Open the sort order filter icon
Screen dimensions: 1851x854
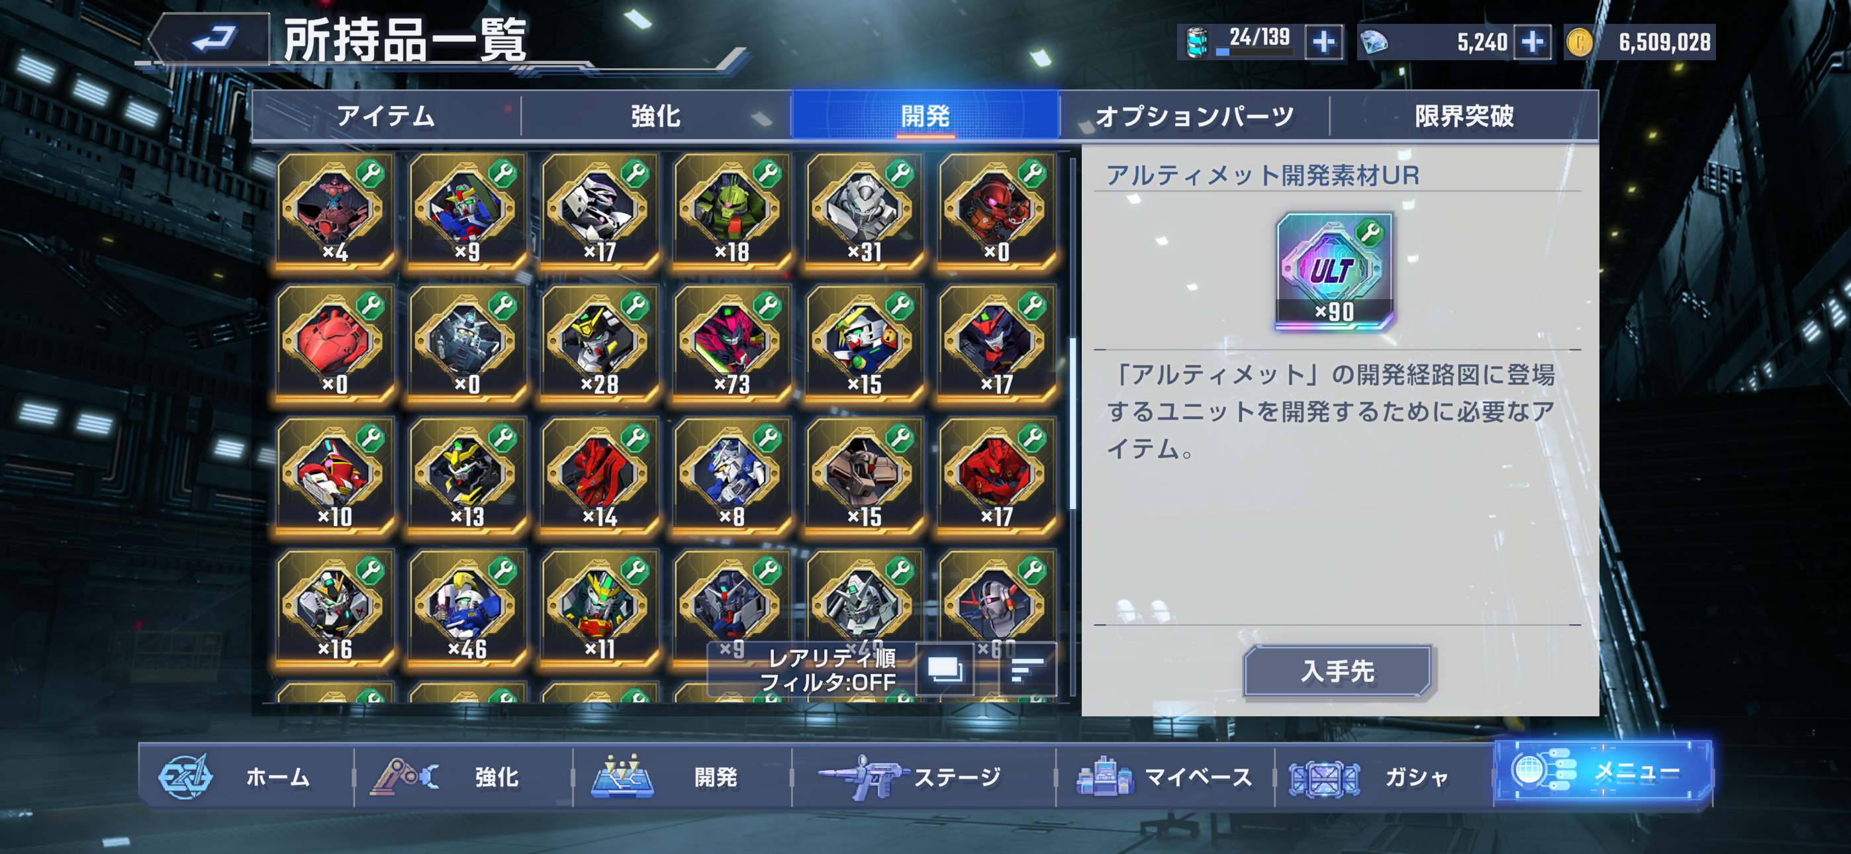tap(1027, 670)
